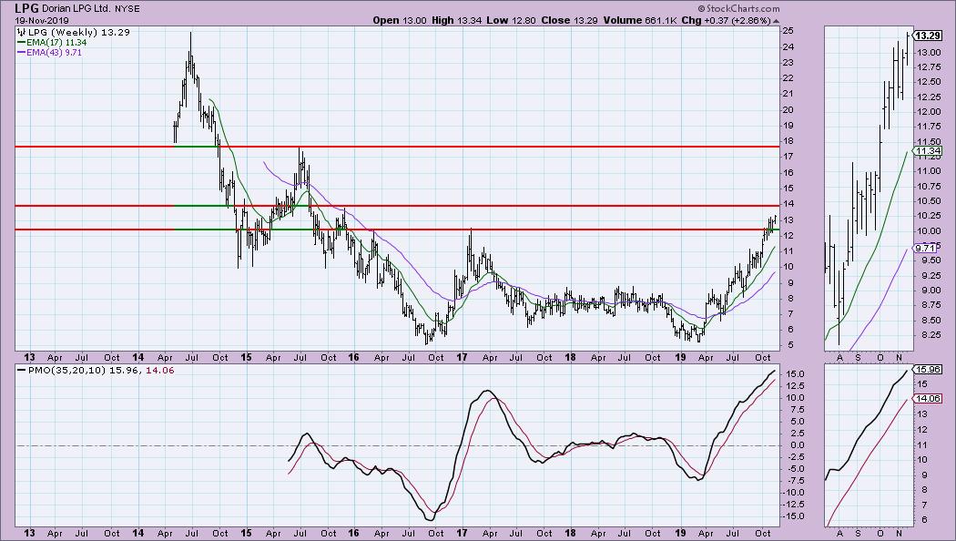
Task: Click the PMO(35,20,10) indicator legend label
Action: (x=66, y=370)
